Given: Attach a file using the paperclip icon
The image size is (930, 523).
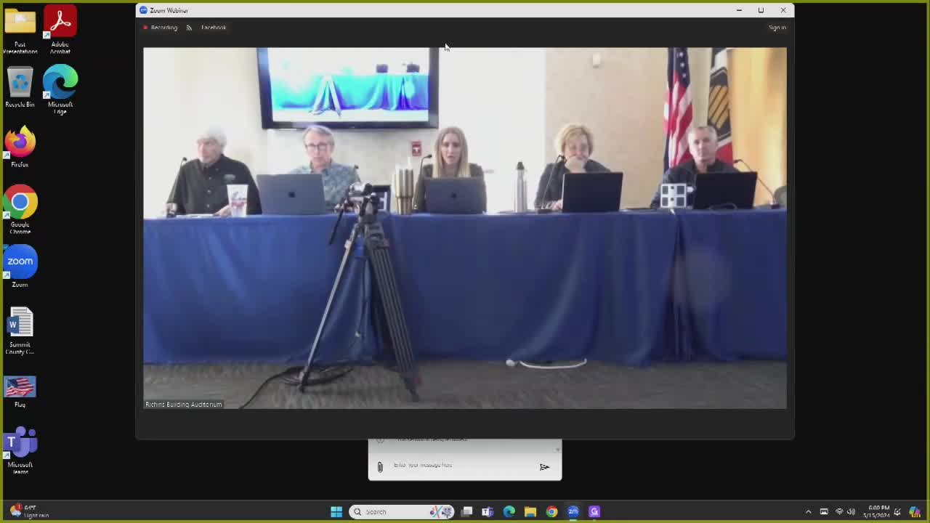Looking at the screenshot, I should point(380,466).
